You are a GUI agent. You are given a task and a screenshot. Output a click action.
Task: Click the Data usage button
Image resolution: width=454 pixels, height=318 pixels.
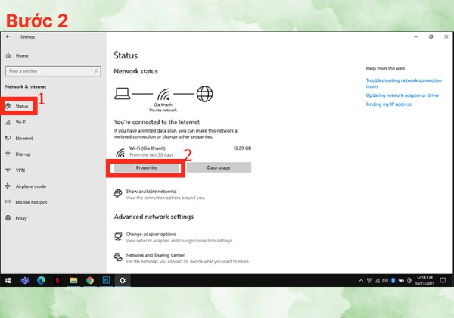click(219, 167)
